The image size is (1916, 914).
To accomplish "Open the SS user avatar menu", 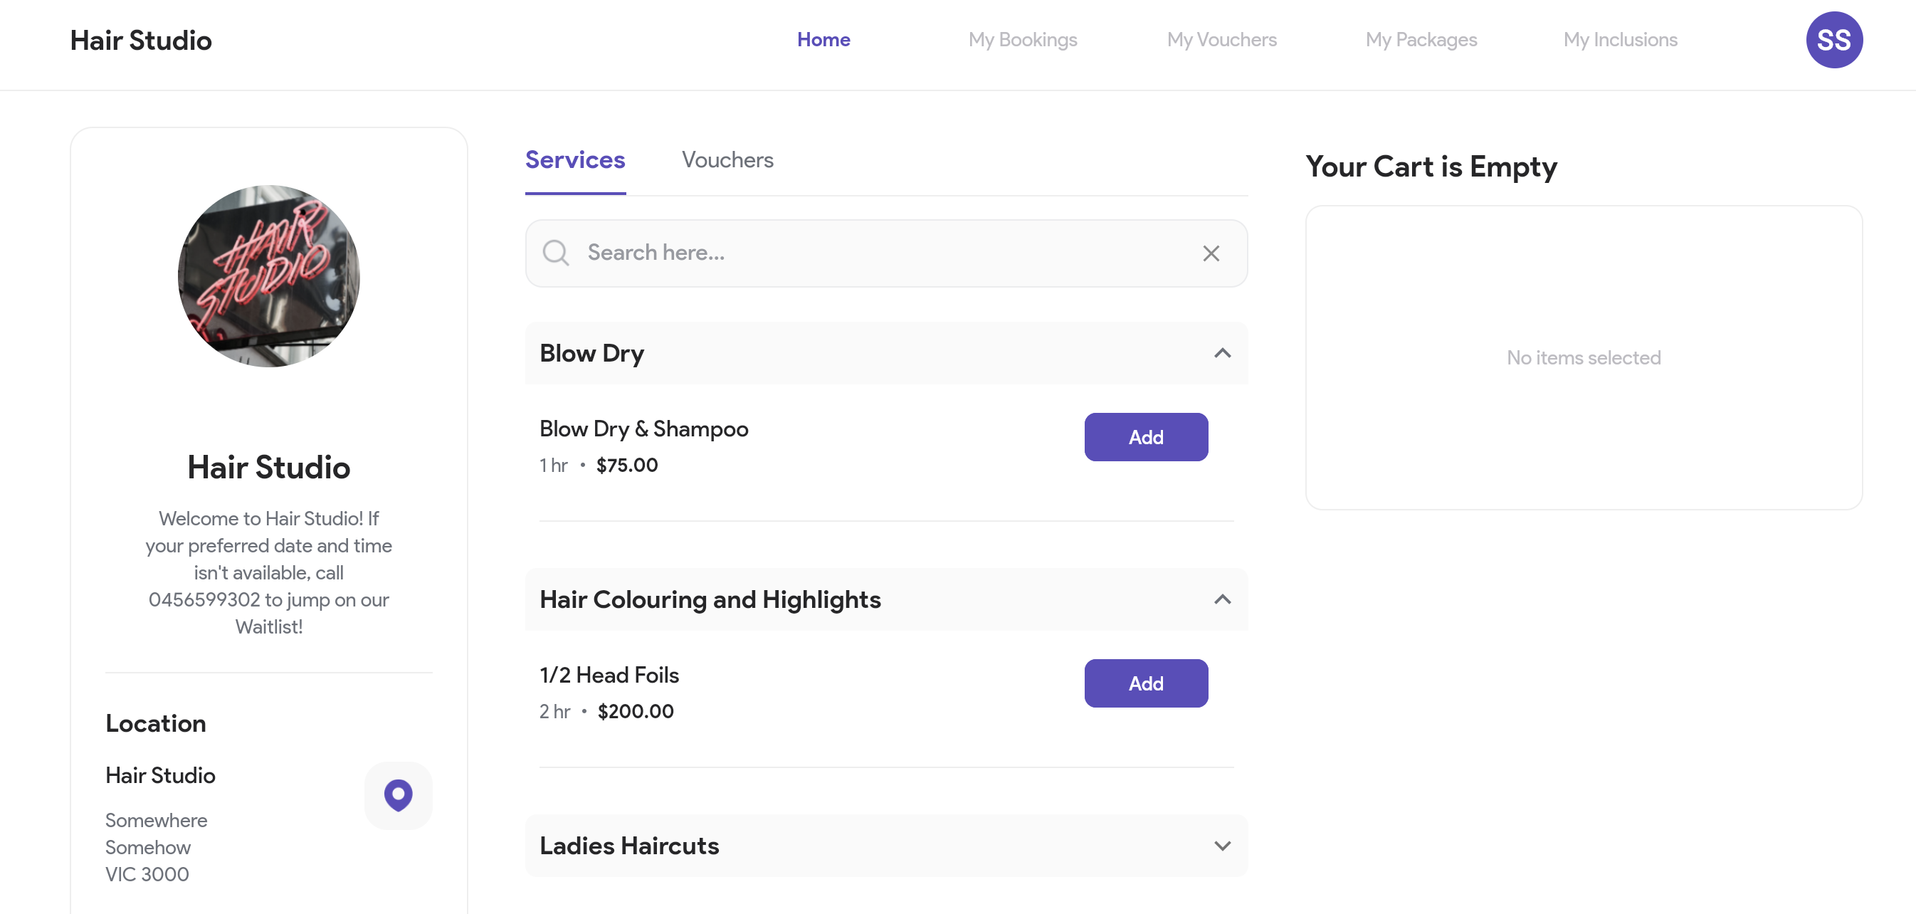I will click(1833, 40).
